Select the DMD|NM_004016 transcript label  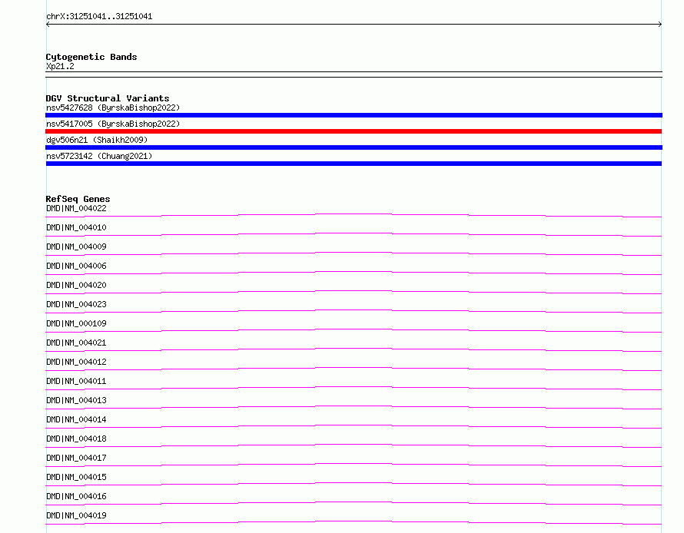pyautogui.click(x=76, y=496)
